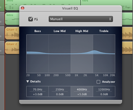Select the Bass band label
The height and width of the screenshot is (110, 133).
(x=38, y=31)
